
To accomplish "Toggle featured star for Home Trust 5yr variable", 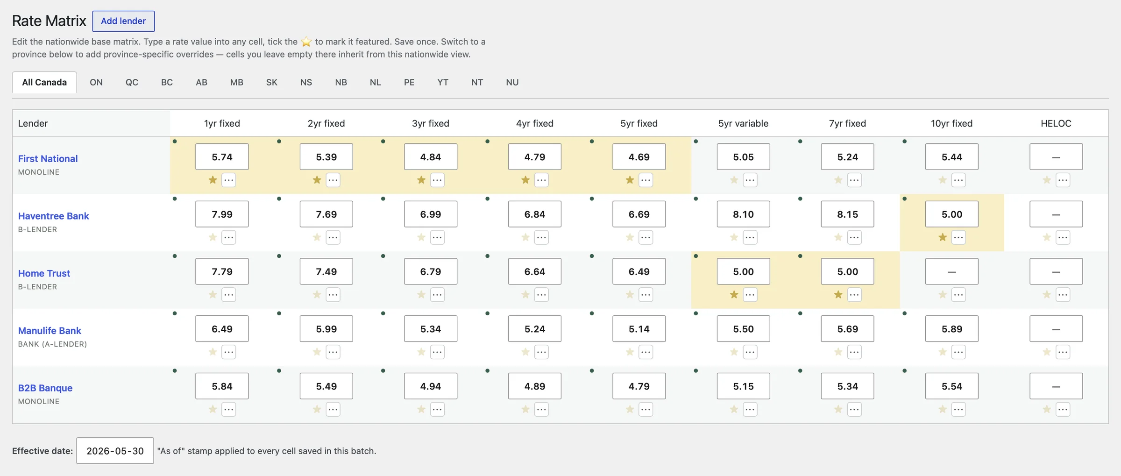I will coord(734,295).
